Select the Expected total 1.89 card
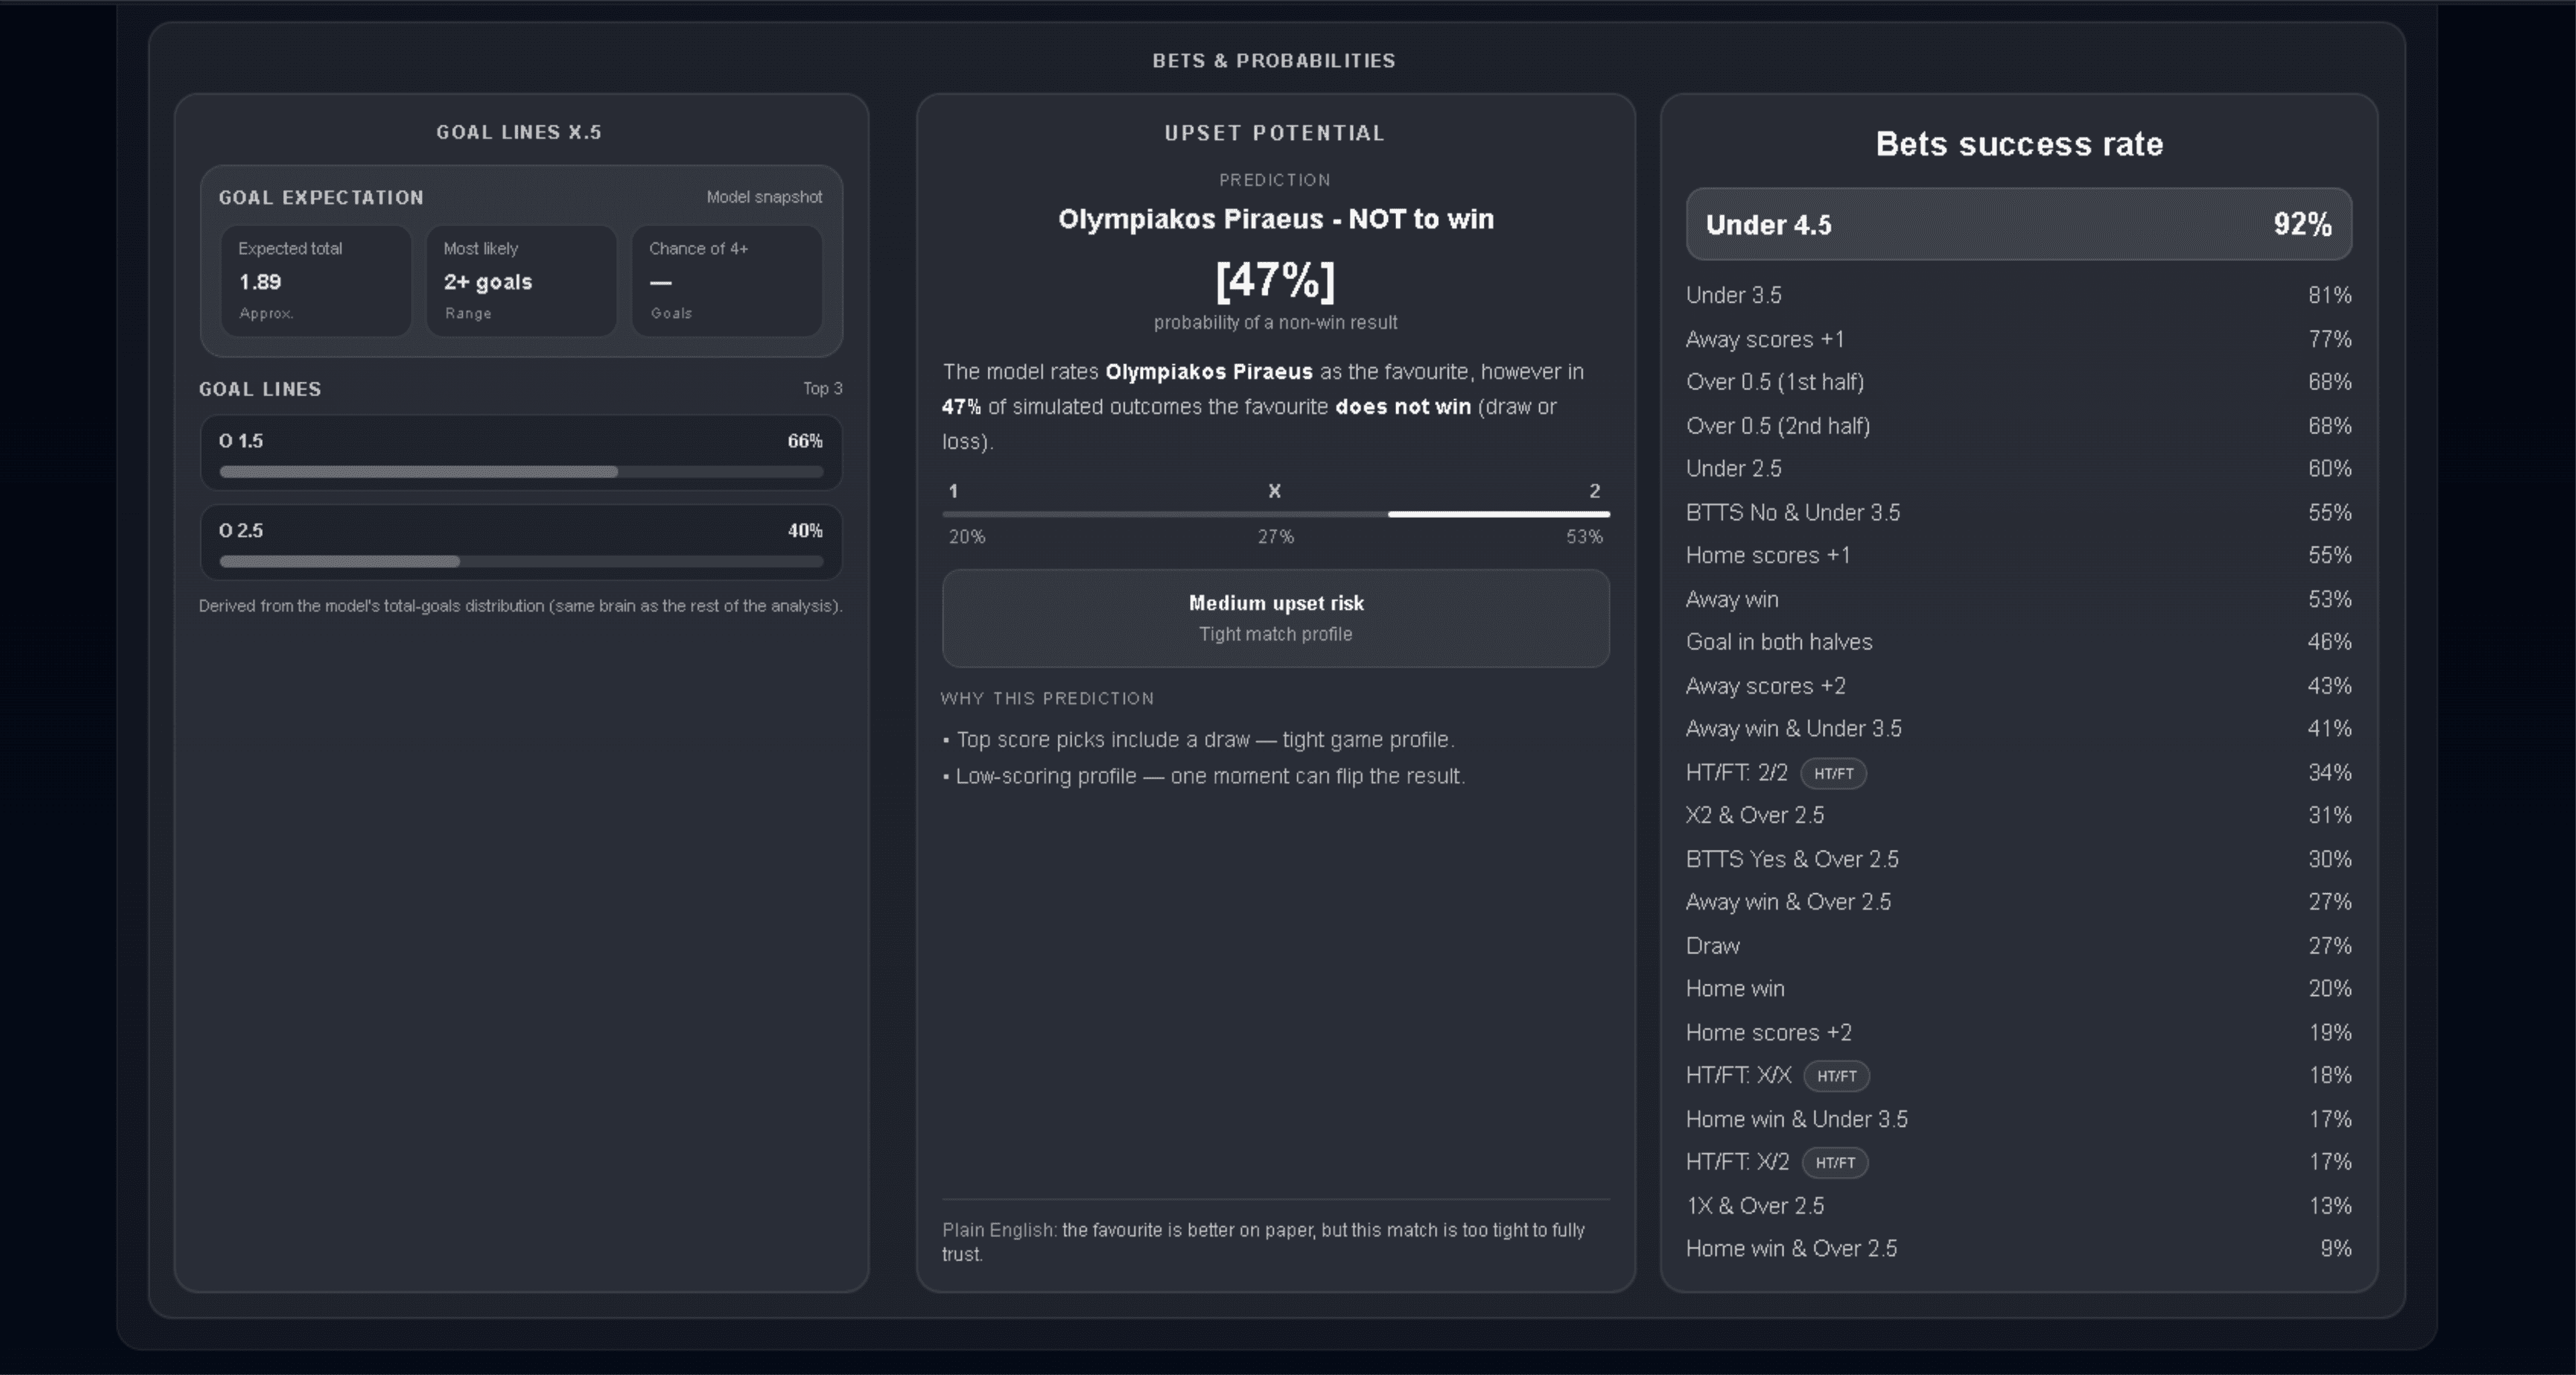This screenshot has width=2576, height=1375. point(315,281)
